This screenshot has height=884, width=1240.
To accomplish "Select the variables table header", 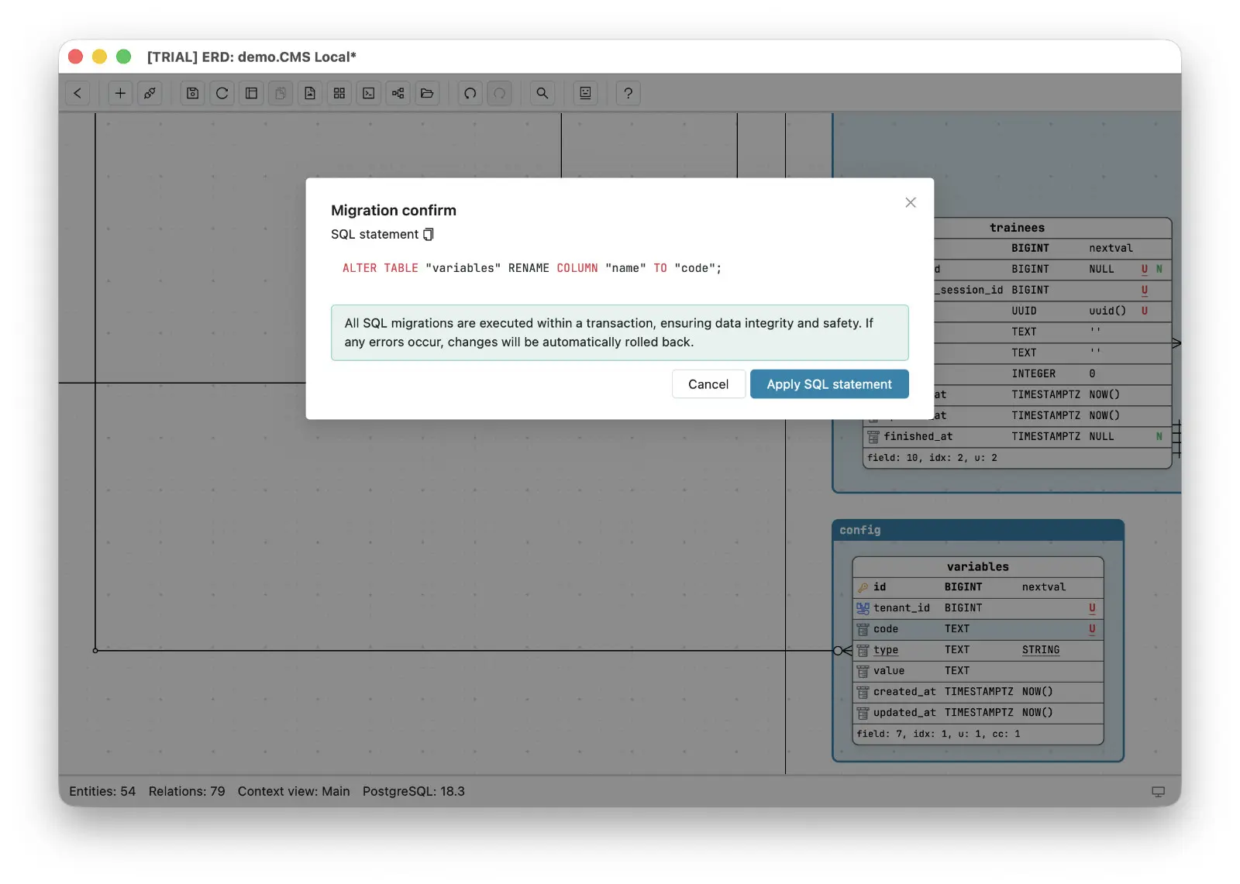I will click(x=978, y=567).
